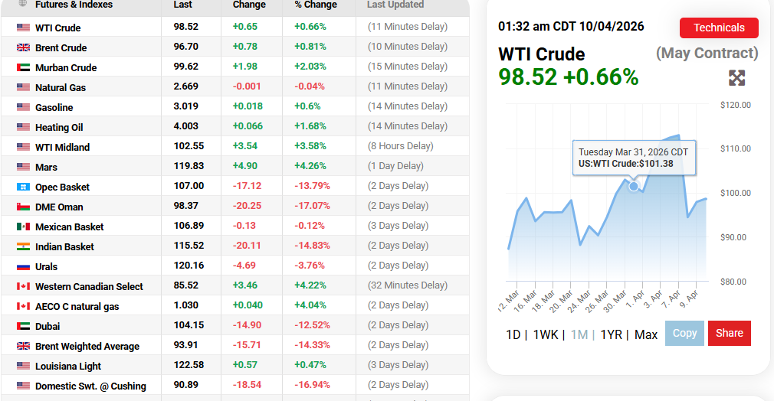
Task: Select the Louisiana Light name
Action: pos(68,366)
